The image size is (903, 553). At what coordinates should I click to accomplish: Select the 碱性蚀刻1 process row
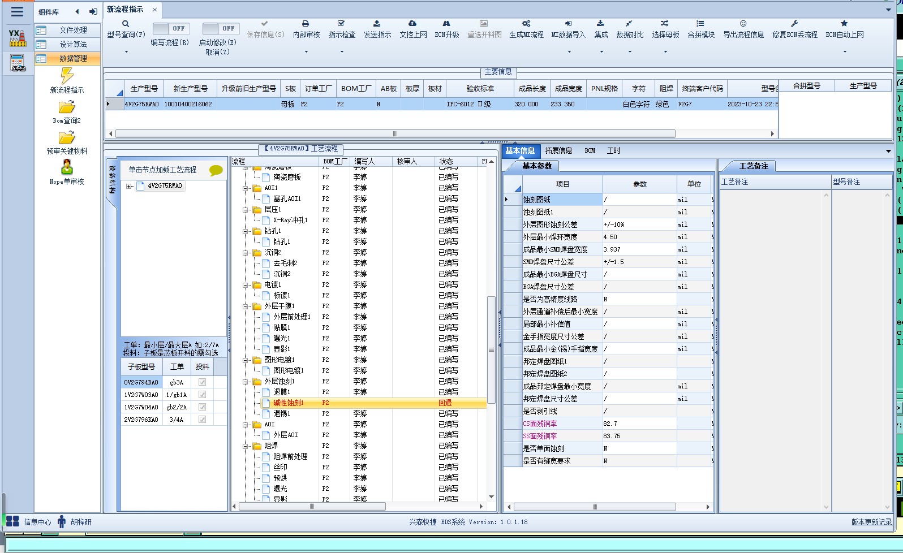click(x=359, y=403)
